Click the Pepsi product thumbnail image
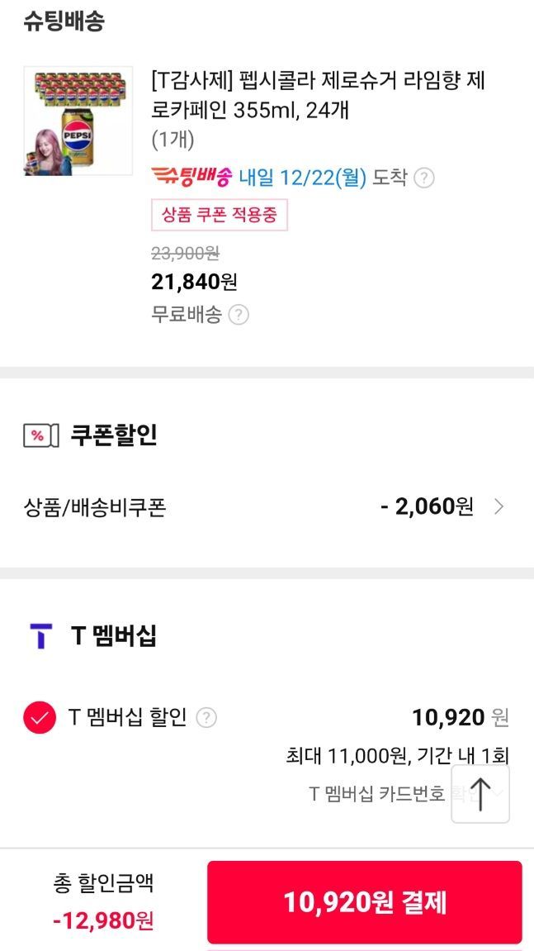Screen dimensions: 534x951 78,121
